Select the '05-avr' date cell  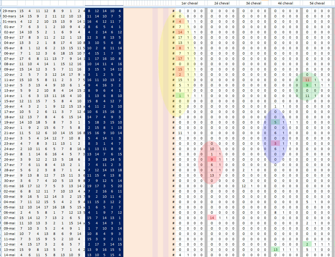(x=9, y=48)
